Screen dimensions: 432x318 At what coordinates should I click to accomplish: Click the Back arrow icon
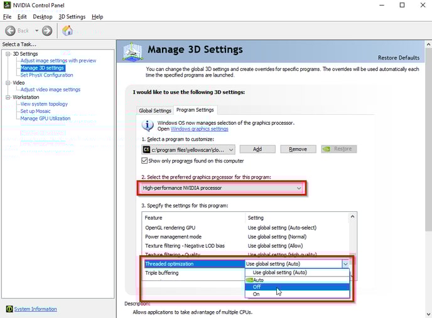coord(10,31)
